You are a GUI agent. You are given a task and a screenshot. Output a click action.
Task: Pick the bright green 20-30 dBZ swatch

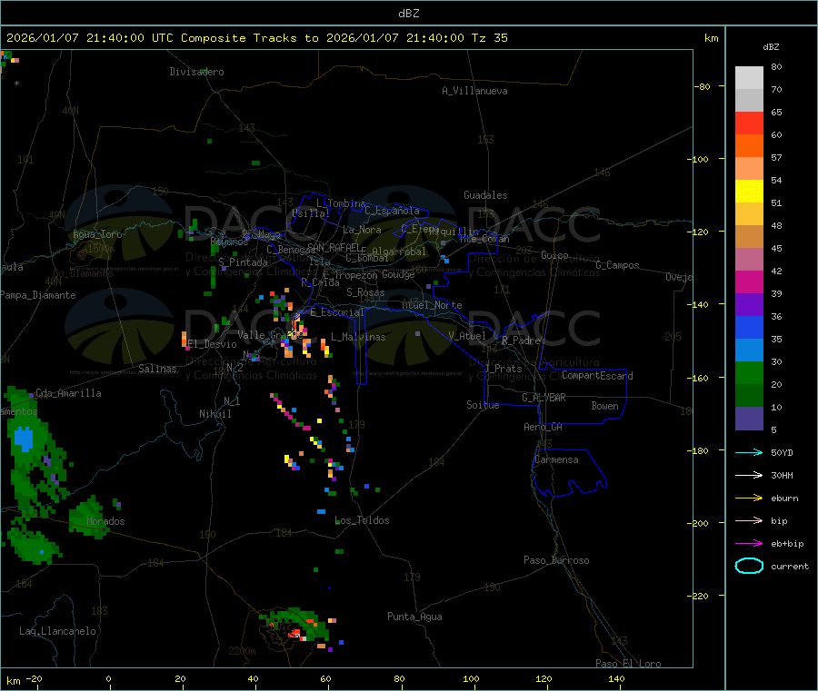coord(749,372)
